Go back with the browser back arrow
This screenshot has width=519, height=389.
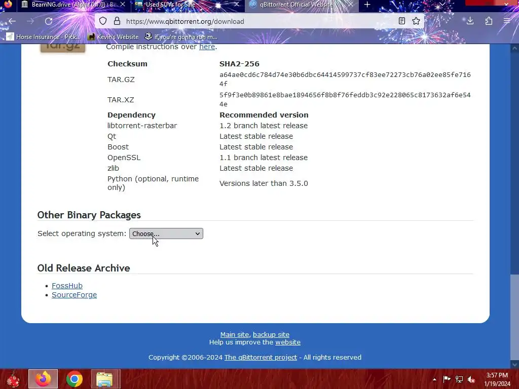[12, 21]
